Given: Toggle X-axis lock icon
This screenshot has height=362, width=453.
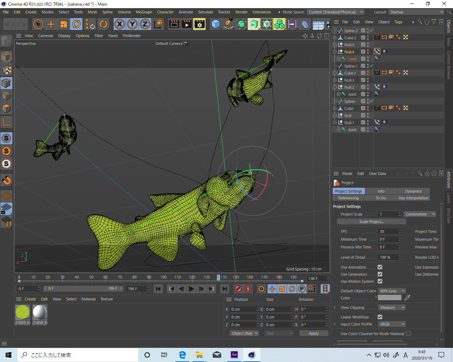Looking at the screenshot, I should [120, 24].
